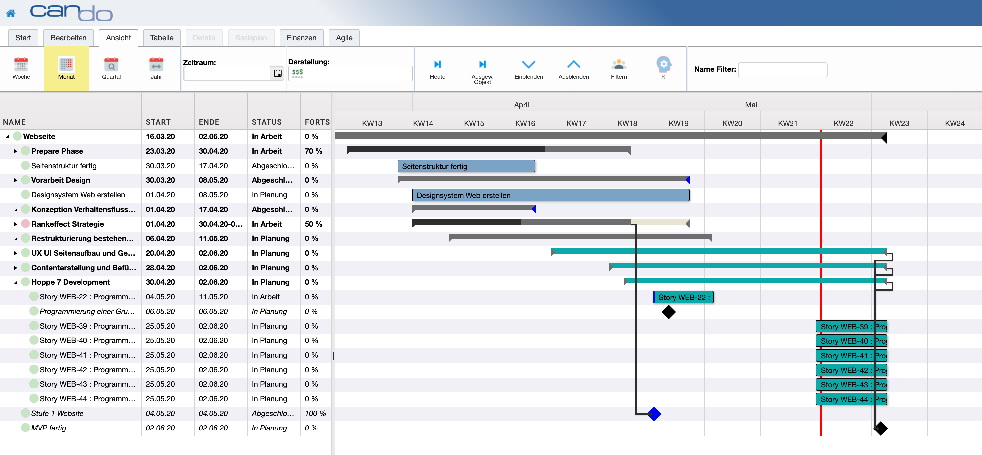
Task: Collapse Konzeption Verhaltensfluss row
Action: [15, 210]
